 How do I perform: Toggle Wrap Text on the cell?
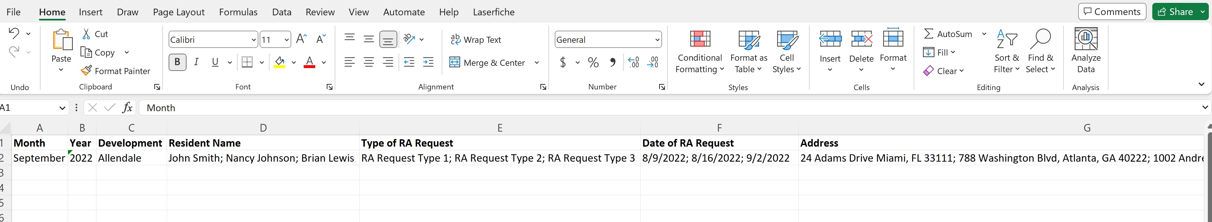476,40
